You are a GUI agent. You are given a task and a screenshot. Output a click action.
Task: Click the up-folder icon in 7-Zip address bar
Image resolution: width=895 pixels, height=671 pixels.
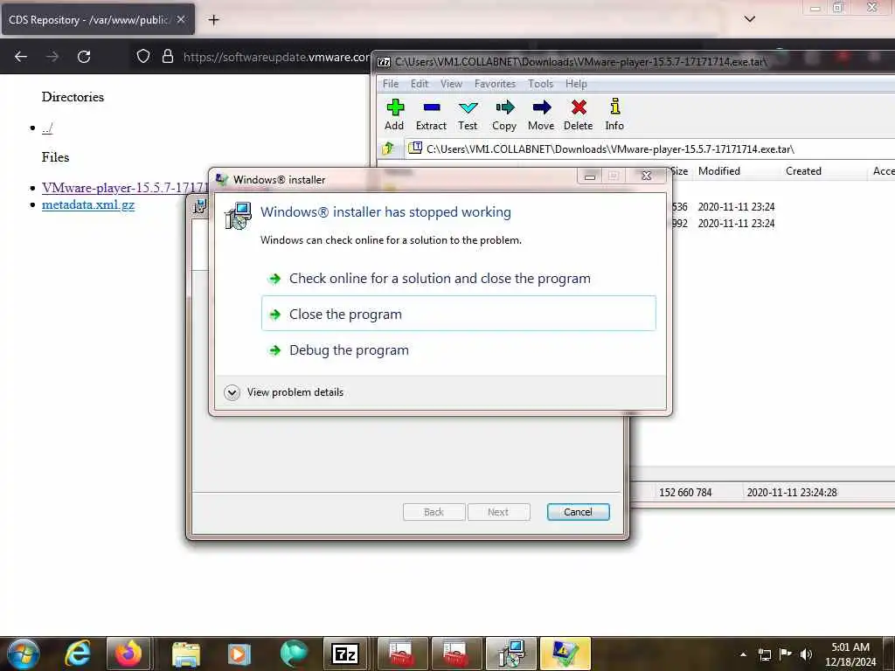pos(388,149)
